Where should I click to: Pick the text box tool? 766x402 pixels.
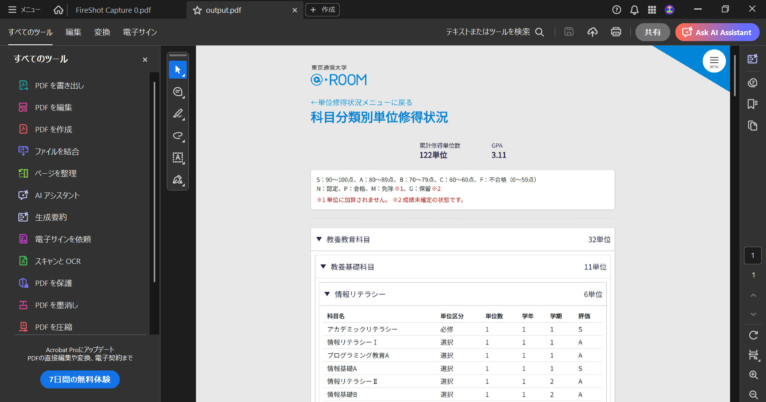[x=178, y=157]
